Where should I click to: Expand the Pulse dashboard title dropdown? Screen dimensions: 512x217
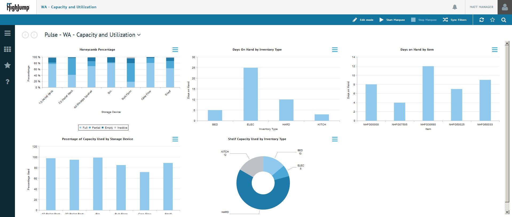tap(139, 35)
